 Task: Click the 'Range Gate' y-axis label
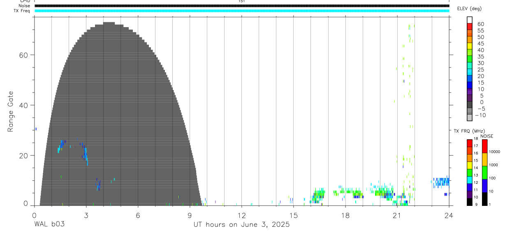coord(11,111)
